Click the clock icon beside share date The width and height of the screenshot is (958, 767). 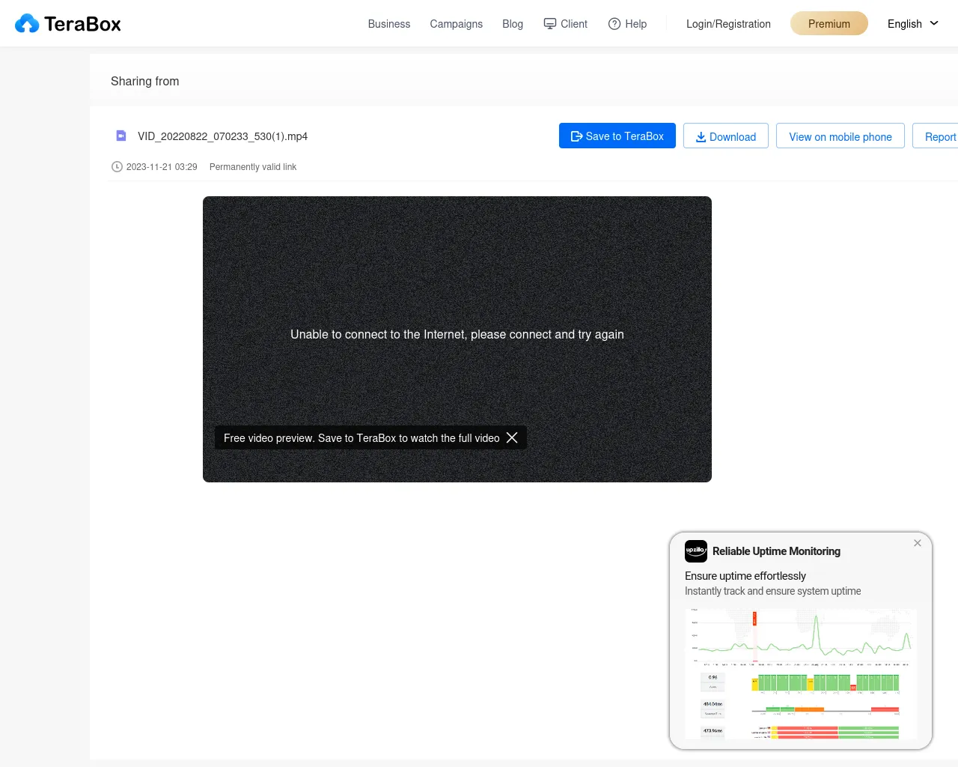(117, 167)
